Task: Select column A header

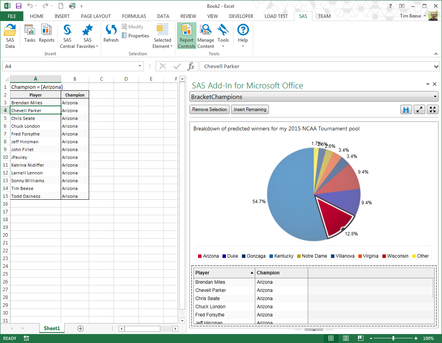Action: (35, 79)
